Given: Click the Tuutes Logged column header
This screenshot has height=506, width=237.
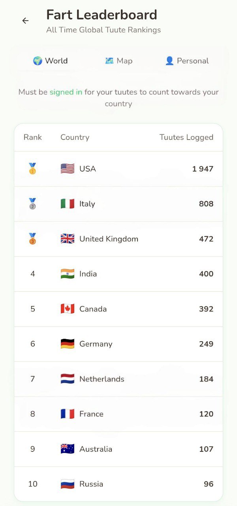Looking at the screenshot, I should [186, 137].
